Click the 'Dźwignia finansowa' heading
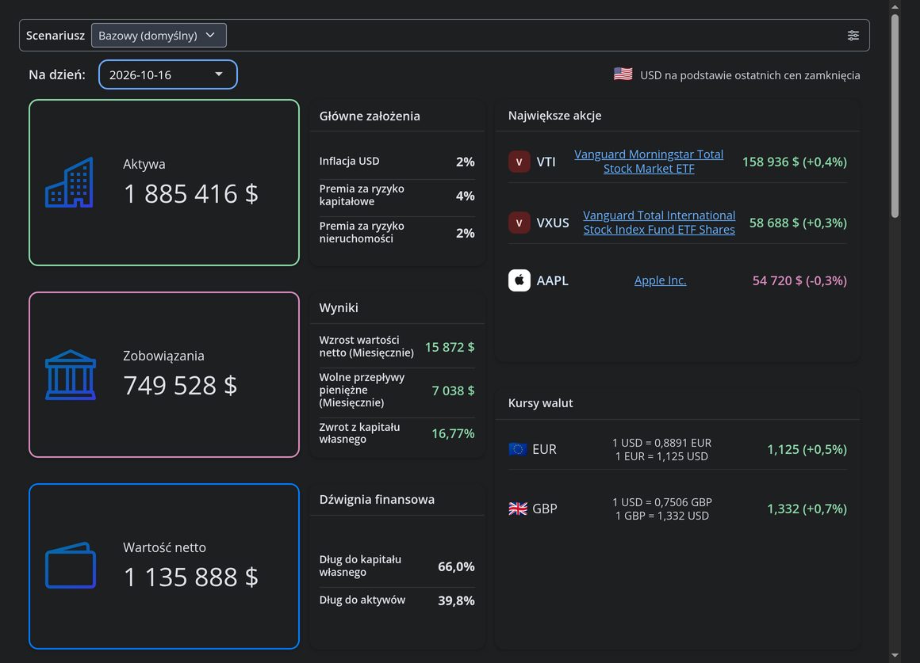Image resolution: width=920 pixels, height=663 pixels. click(x=377, y=500)
